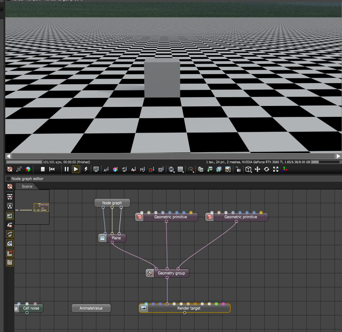This screenshot has width=342, height=332.
Task: Toggle grid display icon with eye
Action: point(10,263)
